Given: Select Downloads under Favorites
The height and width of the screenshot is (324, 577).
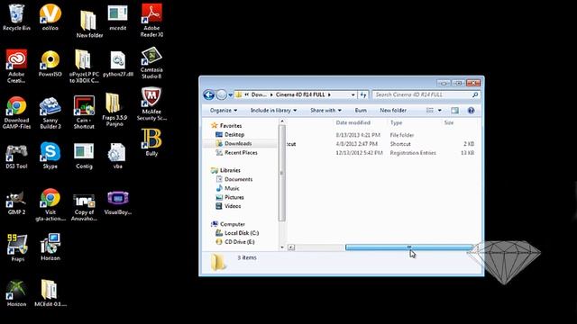Looking at the screenshot, I should (x=238, y=144).
